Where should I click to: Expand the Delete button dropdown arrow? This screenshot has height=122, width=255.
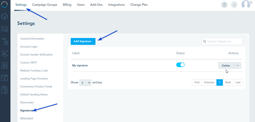(x=238, y=65)
